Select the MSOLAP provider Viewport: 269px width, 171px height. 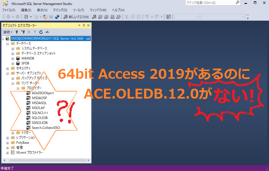click(x=38, y=108)
